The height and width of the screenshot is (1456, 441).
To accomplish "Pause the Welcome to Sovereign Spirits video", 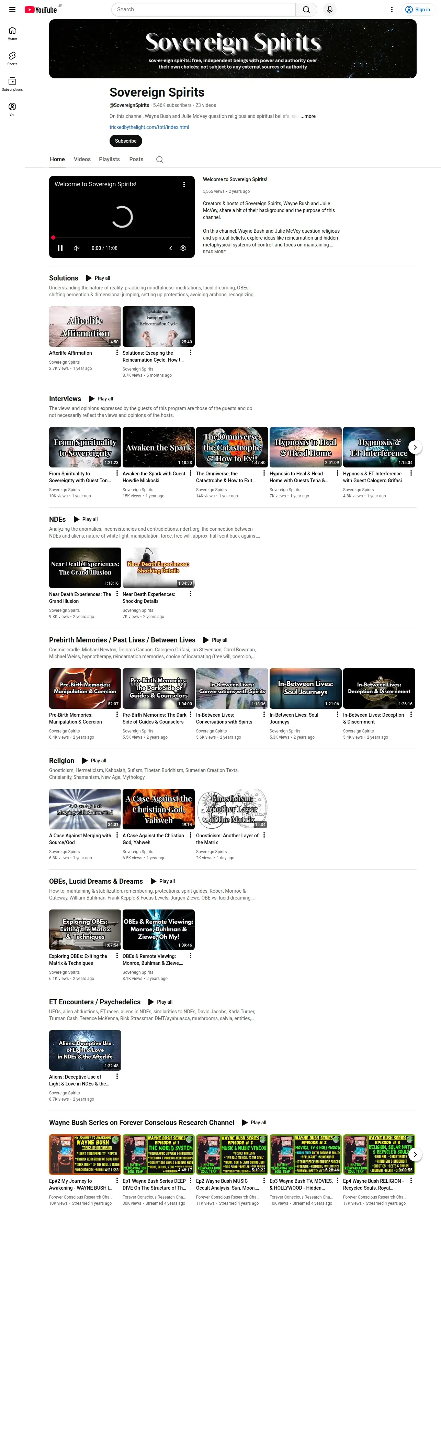I will [x=60, y=248].
